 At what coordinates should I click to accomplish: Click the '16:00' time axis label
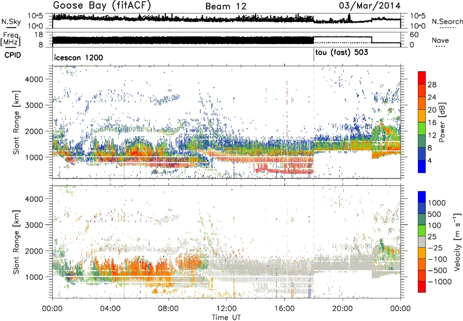284,309
